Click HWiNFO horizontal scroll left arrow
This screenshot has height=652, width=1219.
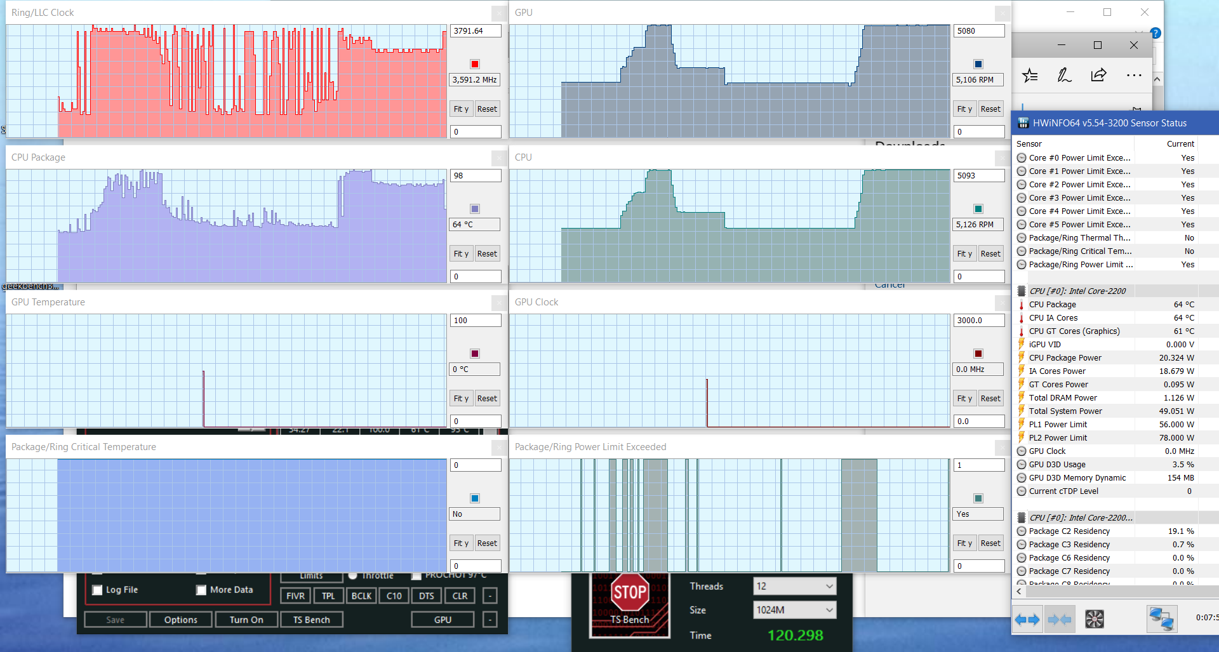click(1018, 592)
